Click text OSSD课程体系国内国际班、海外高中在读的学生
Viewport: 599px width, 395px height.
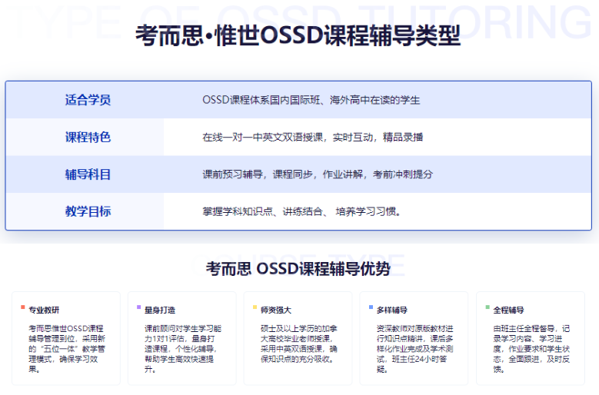[x=311, y=100]
